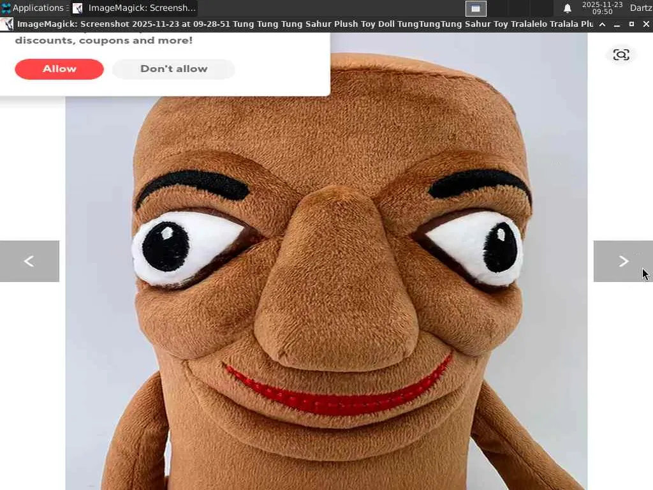This screenshot has width=653, height=490.
Task: Select the ImageMagick taskbar window button
Action: [134, 8]
